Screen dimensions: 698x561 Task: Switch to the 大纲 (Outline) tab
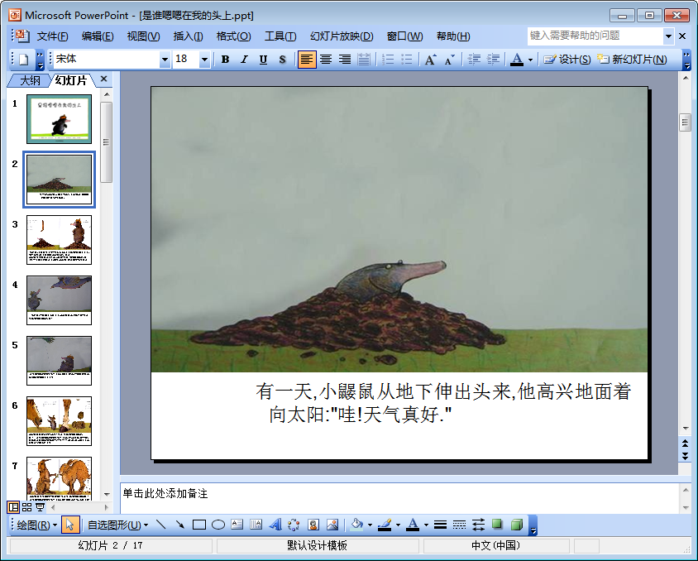point(30,80)
